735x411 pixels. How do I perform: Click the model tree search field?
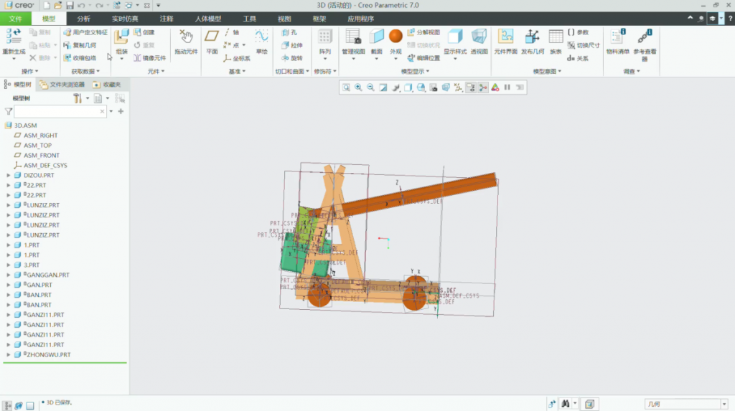pyautogui.click(x=57, y=112)
